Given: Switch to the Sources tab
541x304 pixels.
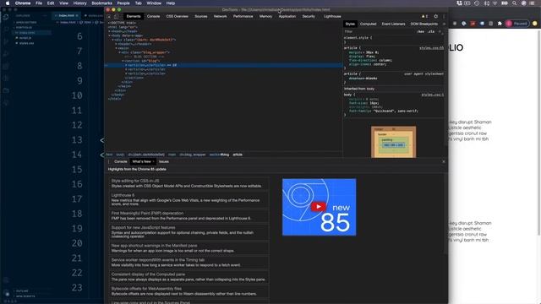Looking at the screenshot, I should (x=201, y=16).
